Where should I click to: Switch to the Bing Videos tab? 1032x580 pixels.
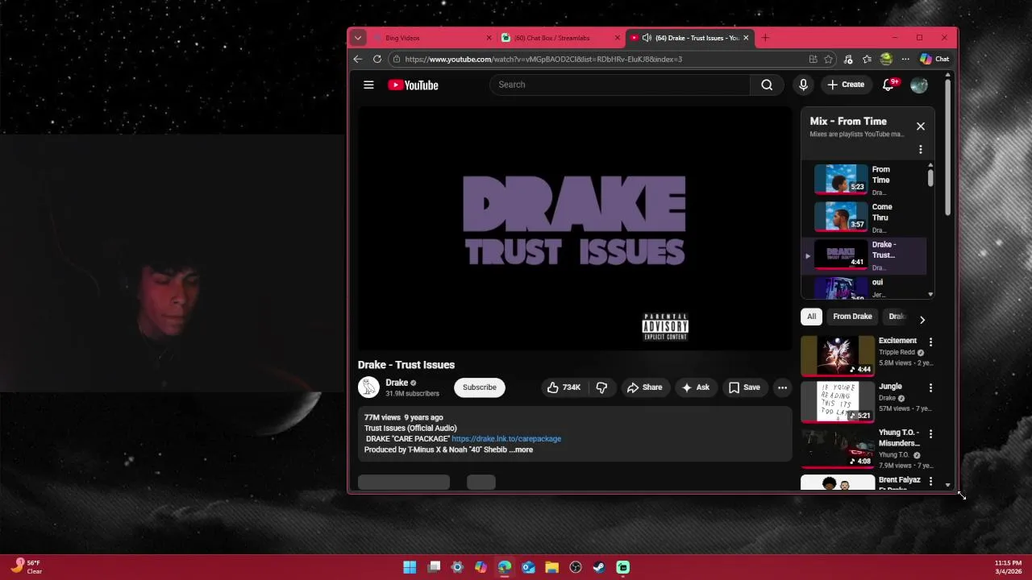click(432, 38)
